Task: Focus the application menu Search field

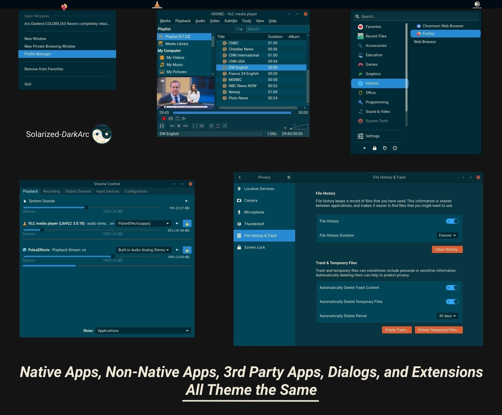Action: click(x=416, y=17)
